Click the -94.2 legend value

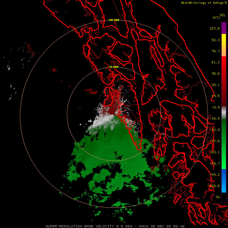click(215, 175)
